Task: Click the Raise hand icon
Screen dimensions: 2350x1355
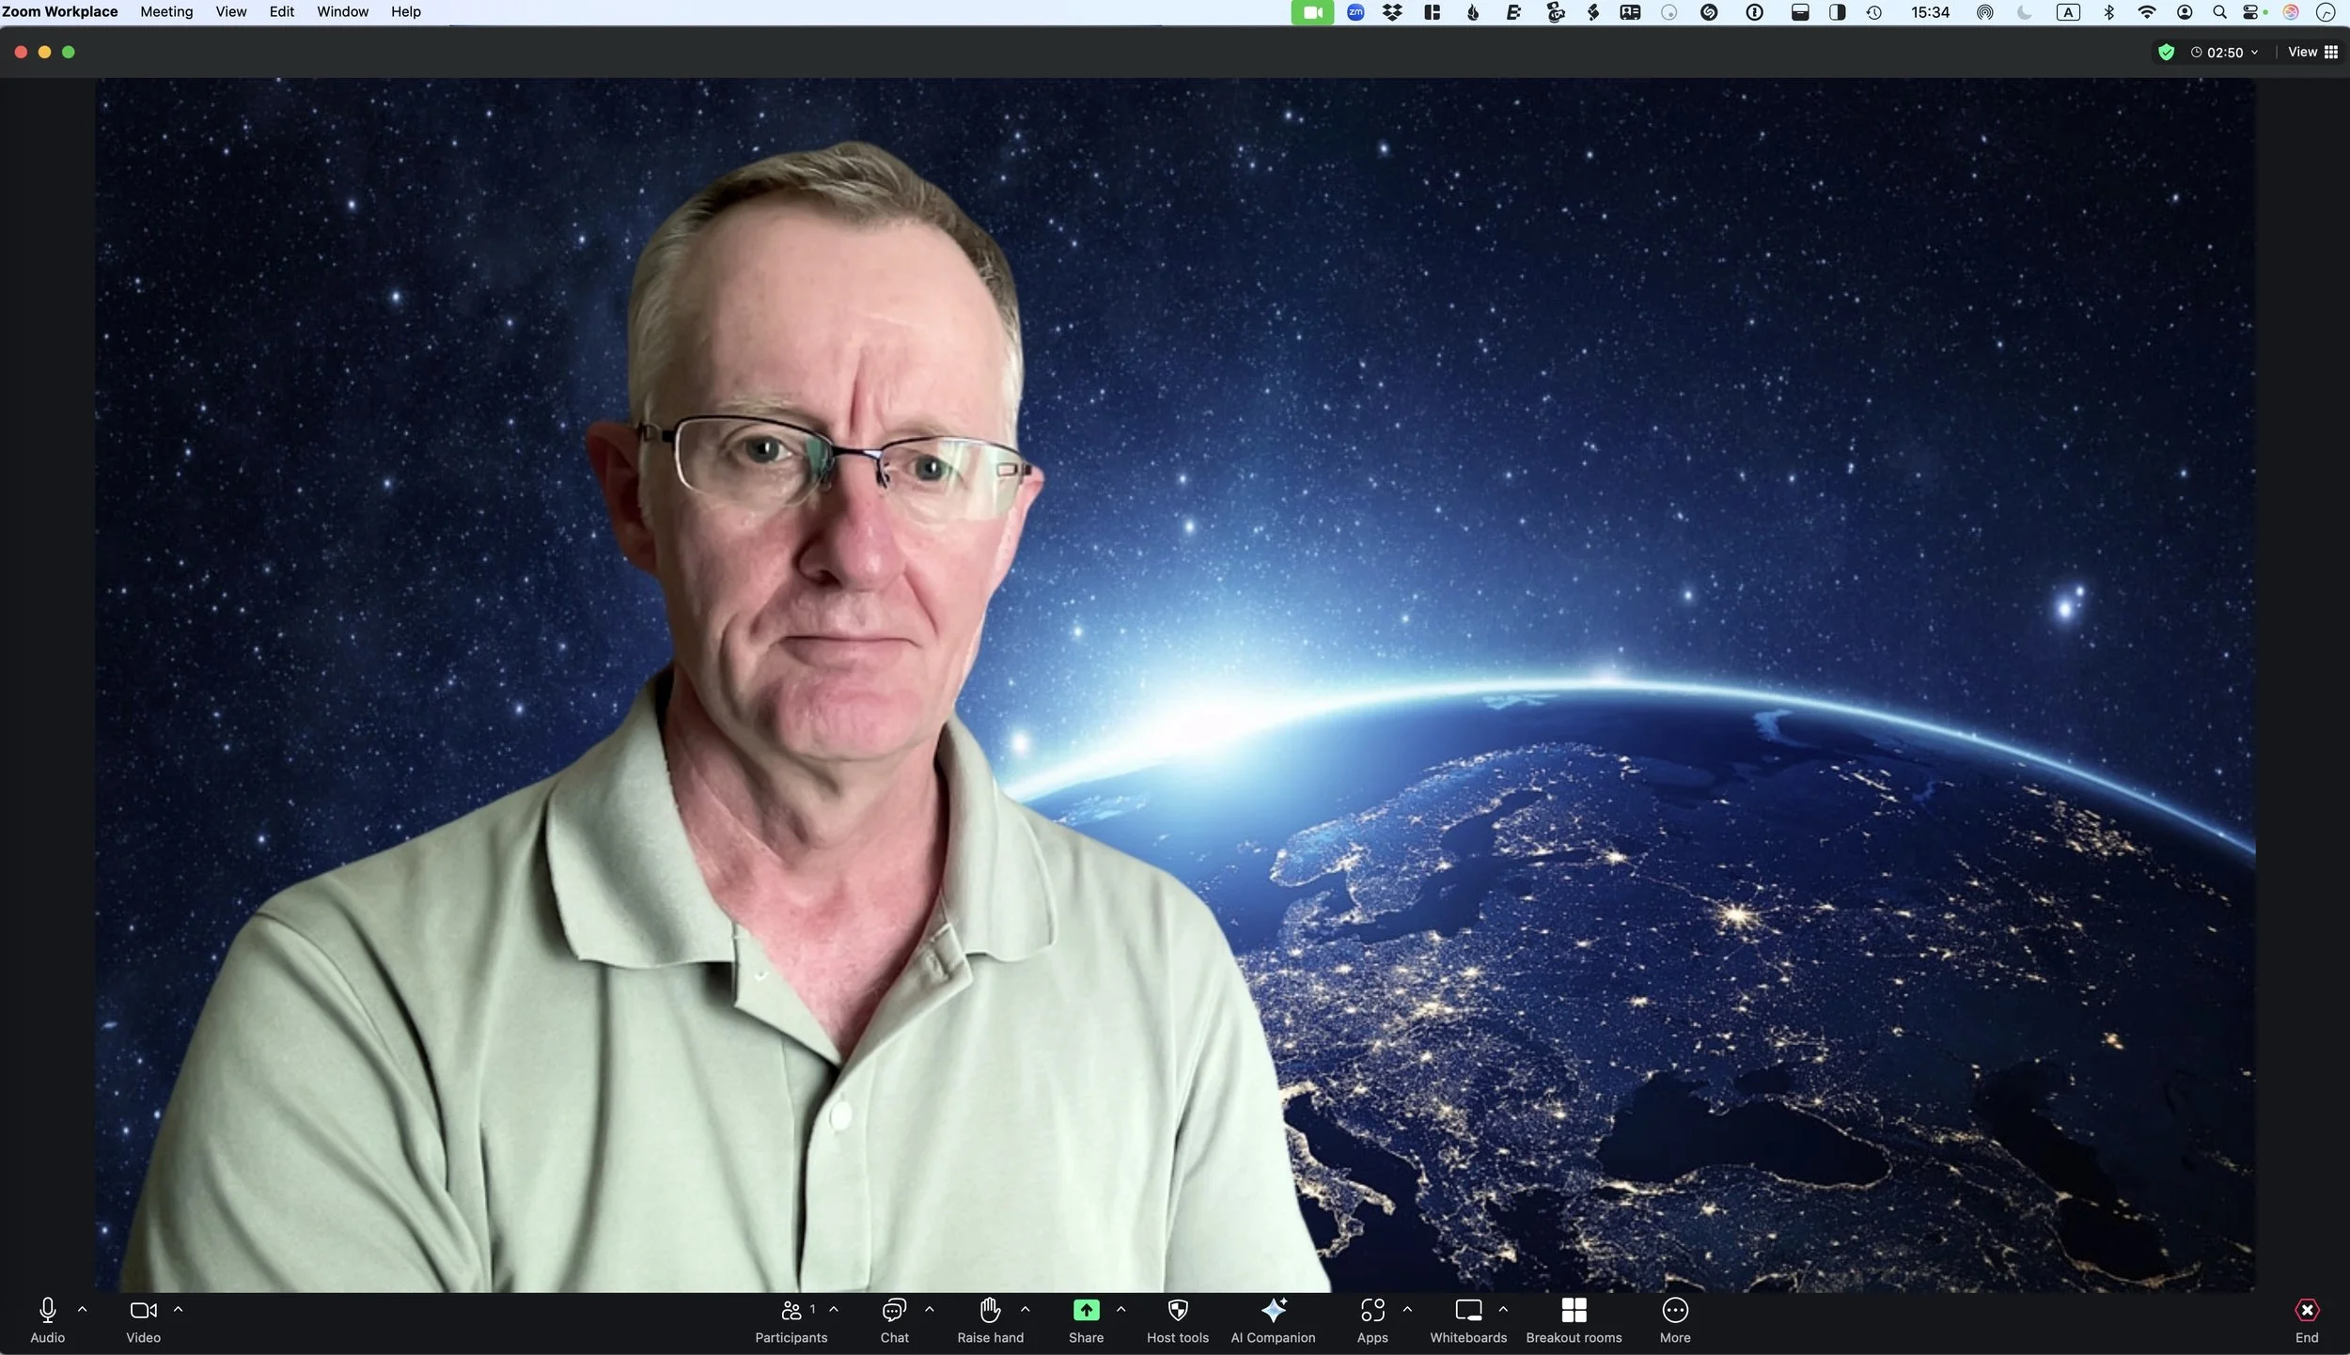Action: [x=990, y=1310]
